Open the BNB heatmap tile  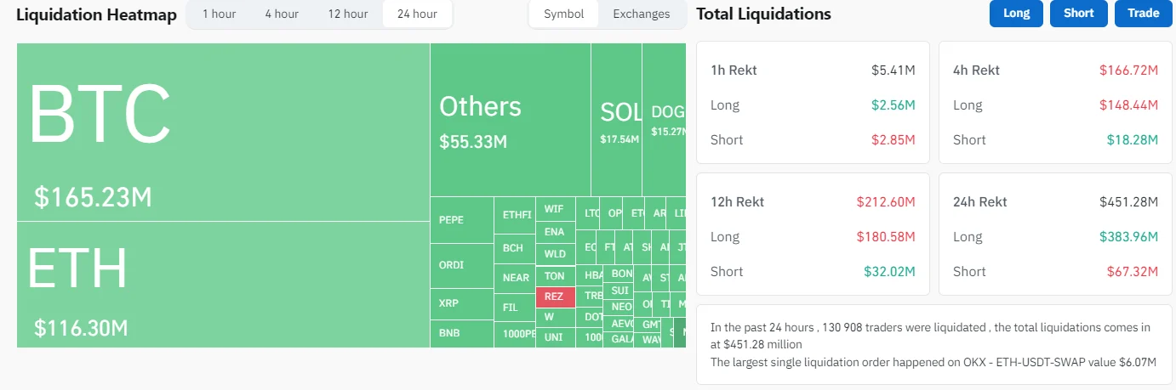tap(462, 333)
